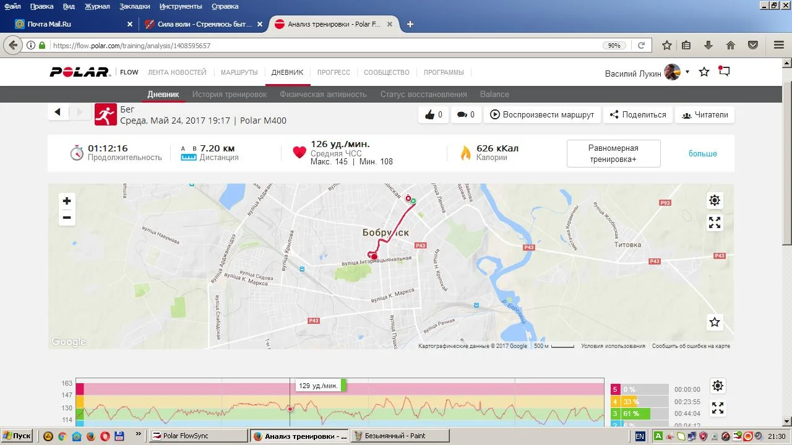This screenshot has height=445, width=792.
Task: Open heart rate chart settings gear
Action: [718, 386]
